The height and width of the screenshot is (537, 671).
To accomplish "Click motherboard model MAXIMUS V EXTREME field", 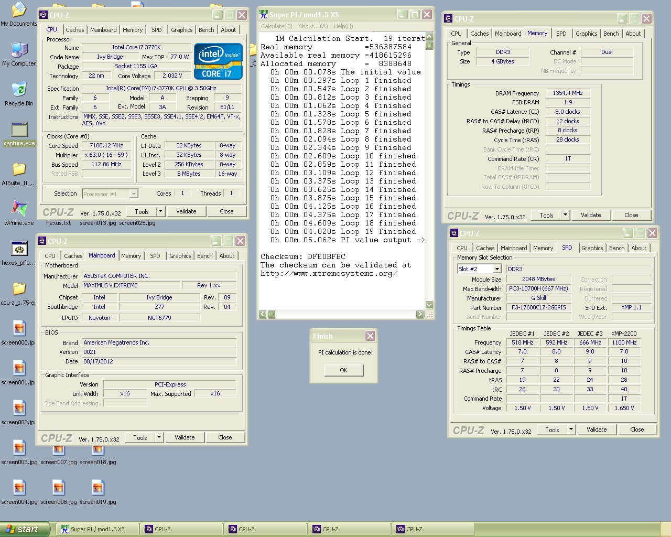I will 131,285.
